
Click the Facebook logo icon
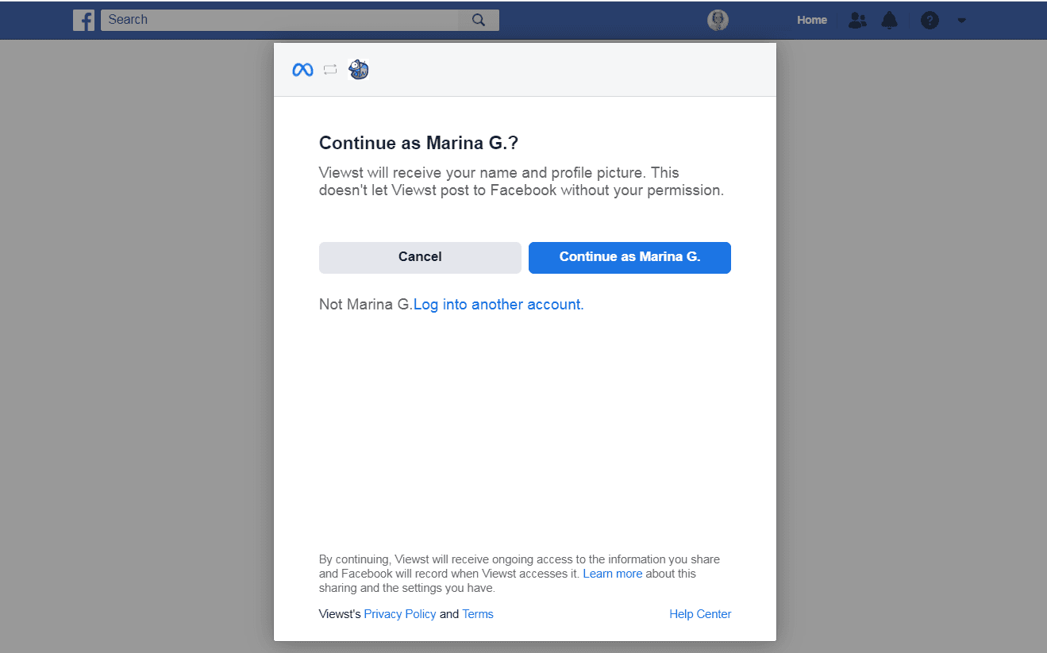[x=83, y=20]
